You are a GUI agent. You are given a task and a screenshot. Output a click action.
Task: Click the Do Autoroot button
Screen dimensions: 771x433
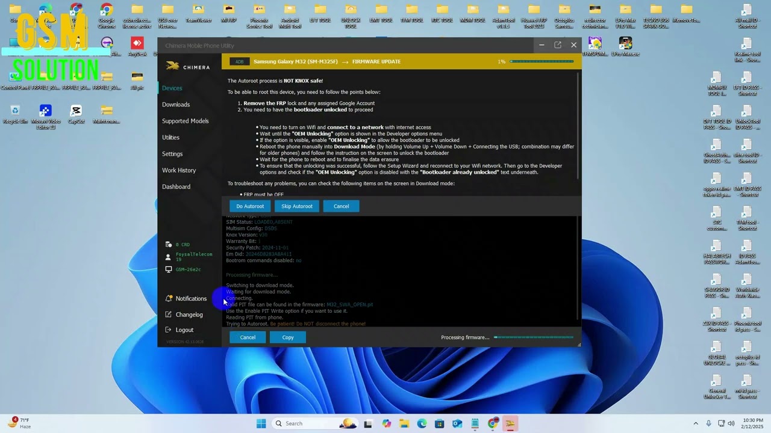click(x=250, y=206)
